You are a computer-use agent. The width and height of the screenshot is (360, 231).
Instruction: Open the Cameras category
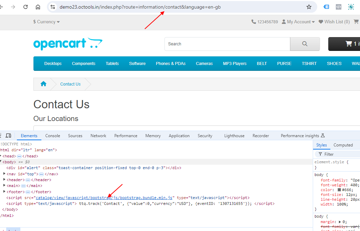pos(204,64)
